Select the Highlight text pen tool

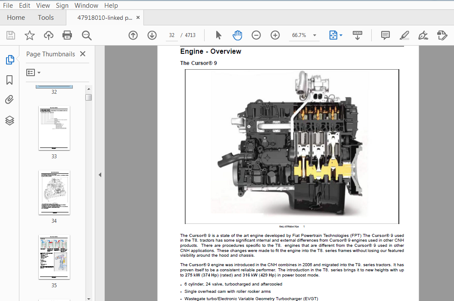point(404,35)
